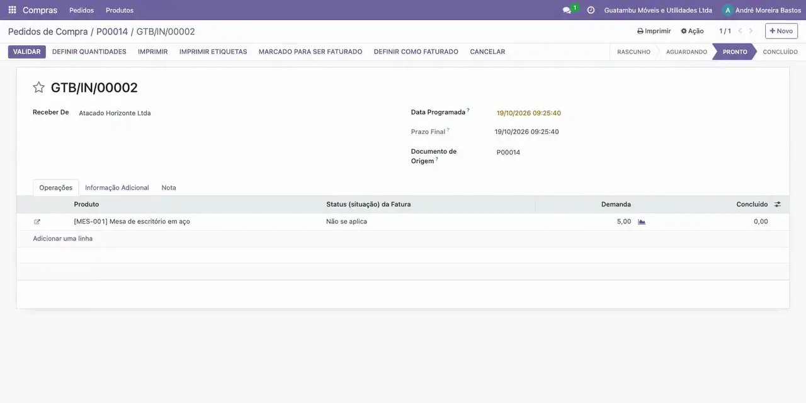806x403 pixels.
Task: Open the column settings icon in table header
Action: (778, 204)
